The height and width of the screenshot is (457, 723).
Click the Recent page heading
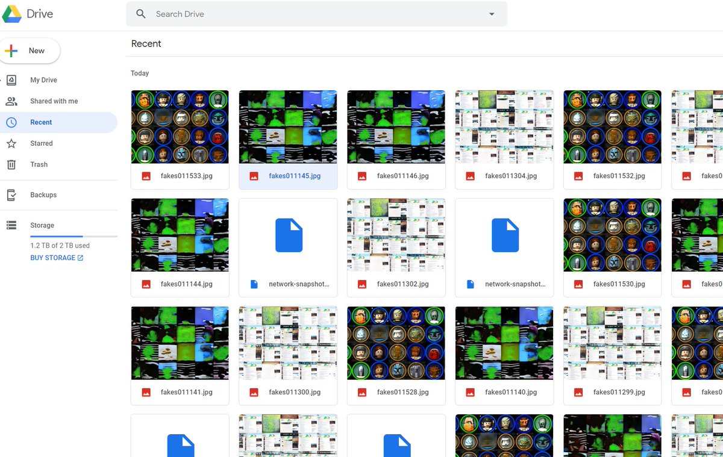(146, 44)
